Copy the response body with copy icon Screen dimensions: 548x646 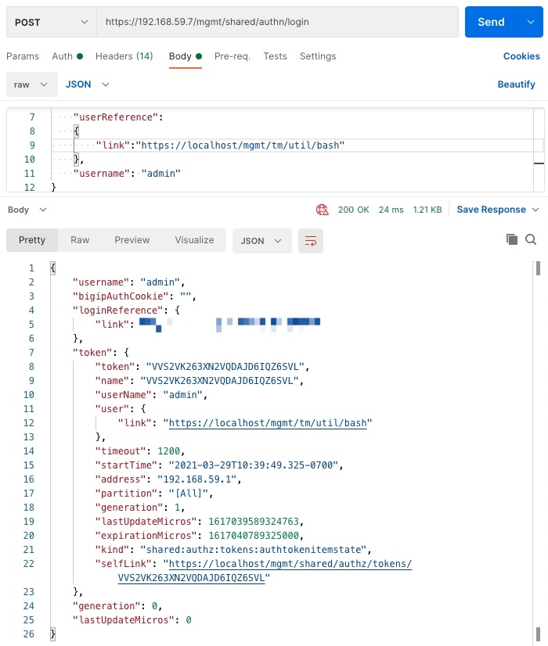(x=512, y=240)
